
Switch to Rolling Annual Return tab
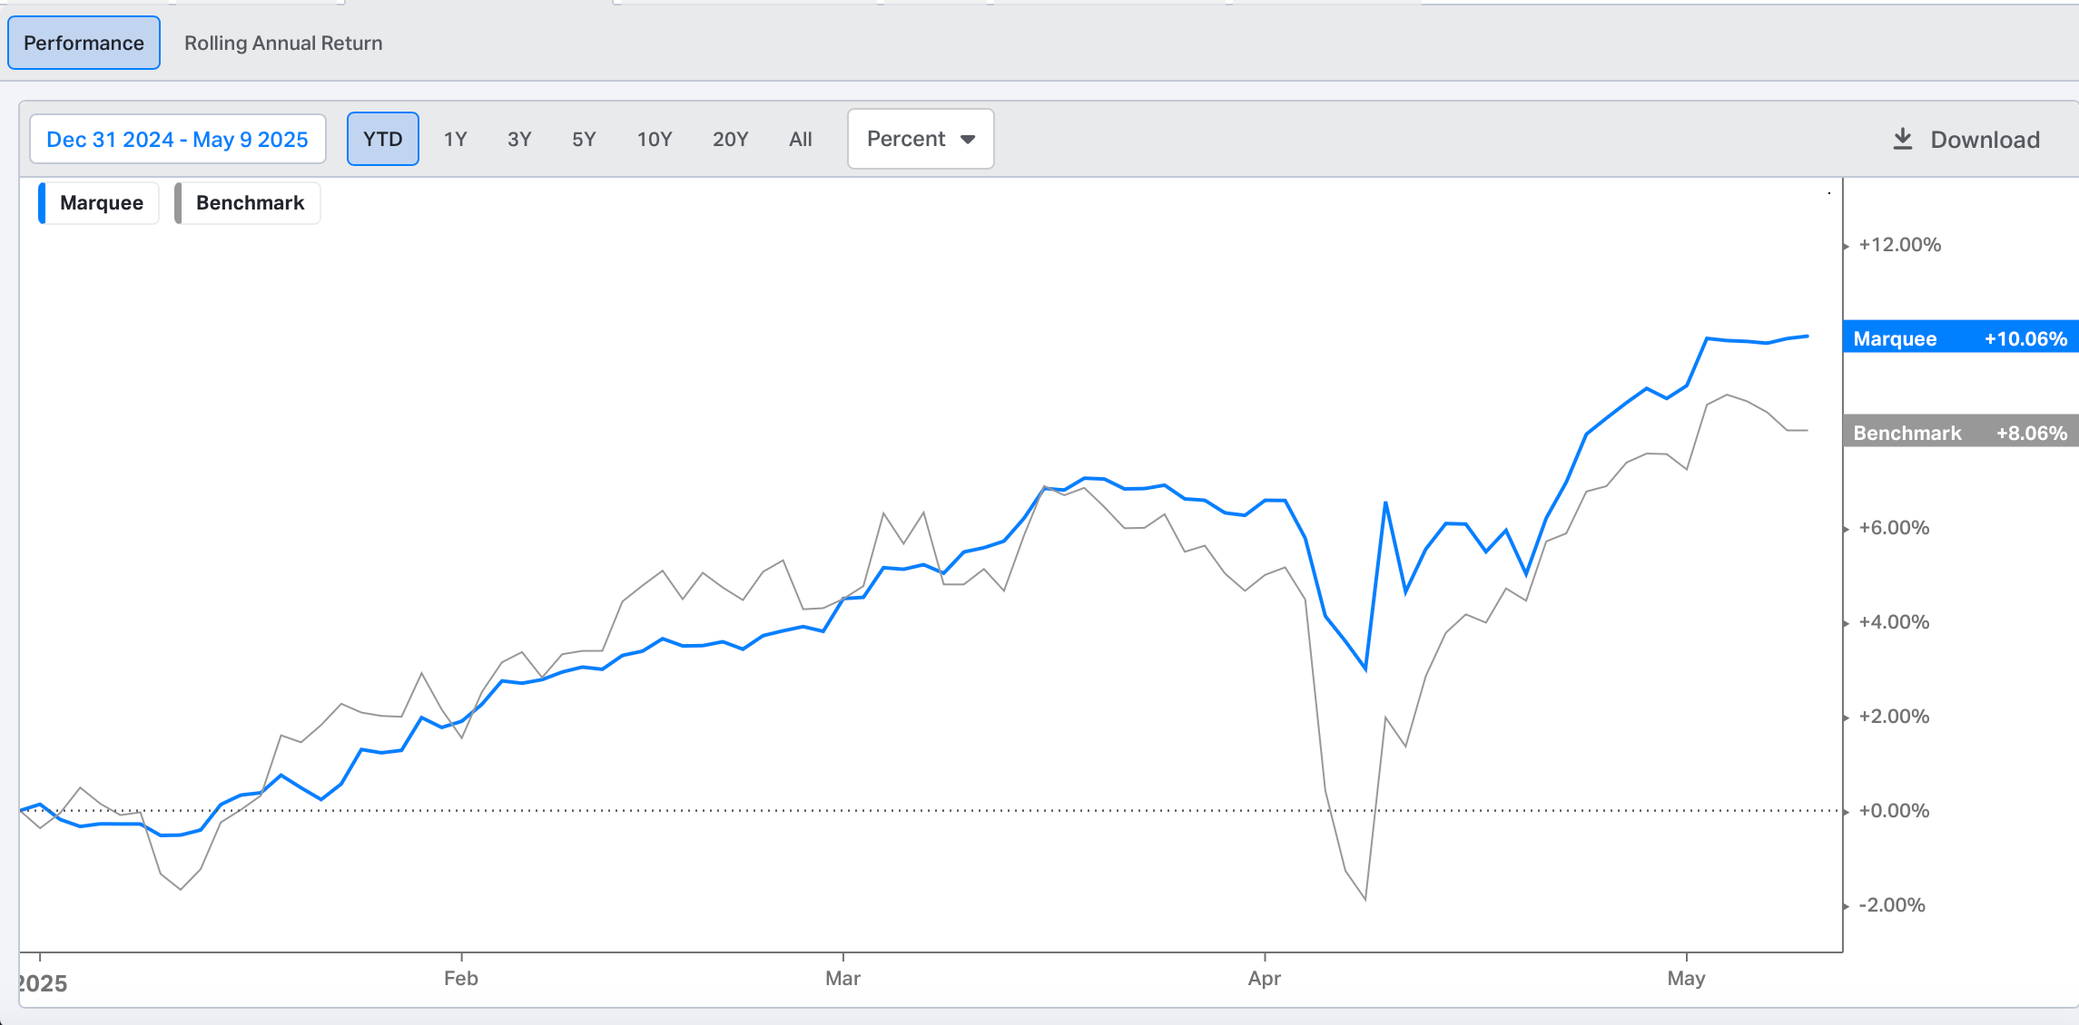point(283,43)
